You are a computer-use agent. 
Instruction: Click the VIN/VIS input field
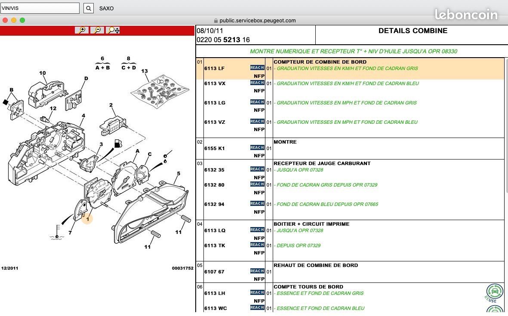pos(40,8)
